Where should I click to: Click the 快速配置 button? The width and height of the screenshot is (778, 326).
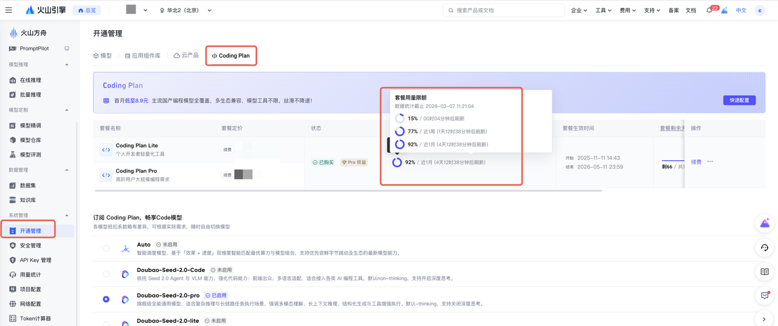(x=739, y=100)
